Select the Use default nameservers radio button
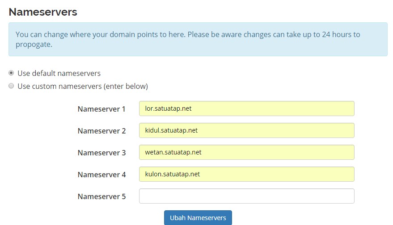This screenshot has height=225, width=393. point(11,73)
